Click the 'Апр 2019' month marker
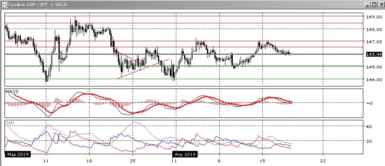385x166 pixels. 185,155
